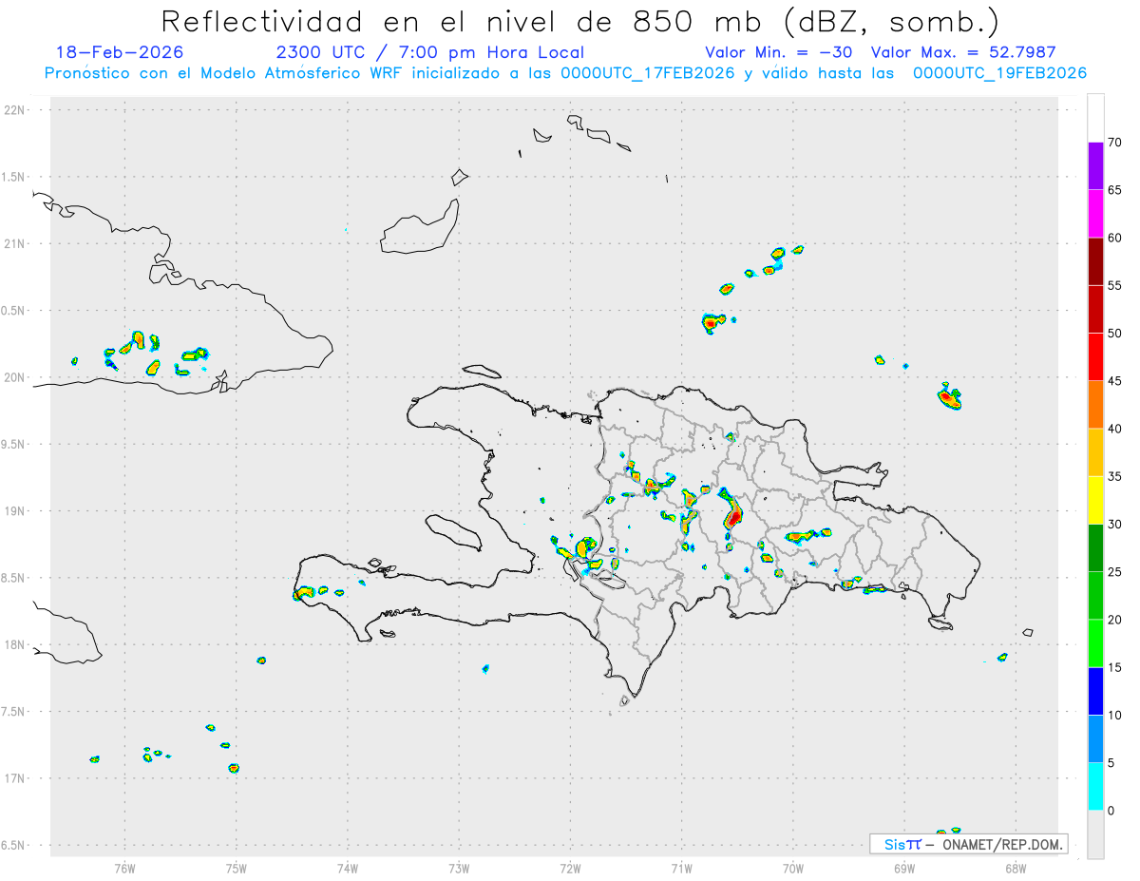Pick the red 45–50 dBZ legend band
Screen dimensions: 1140x881
(1095, 357)
